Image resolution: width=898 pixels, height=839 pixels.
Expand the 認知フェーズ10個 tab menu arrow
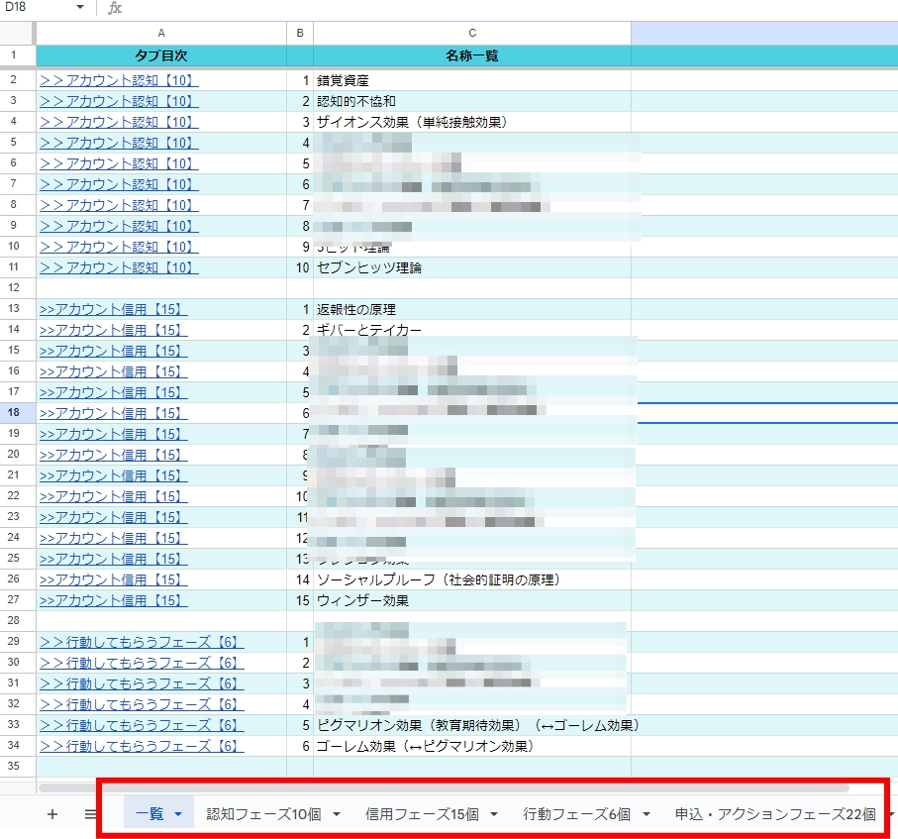[337, 814]
